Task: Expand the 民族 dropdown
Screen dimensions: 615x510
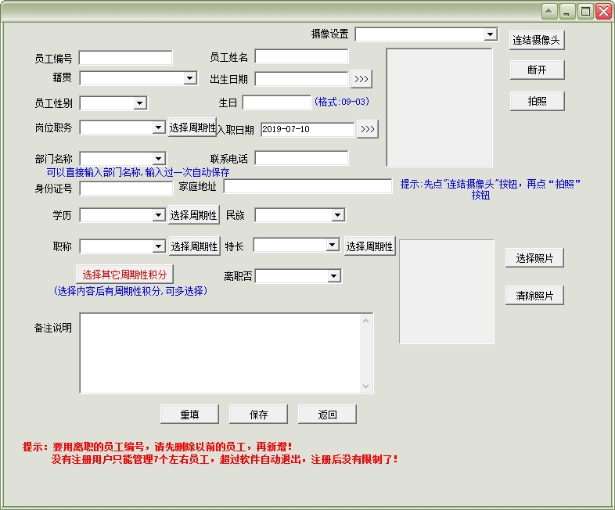Action: pos(338,215)
